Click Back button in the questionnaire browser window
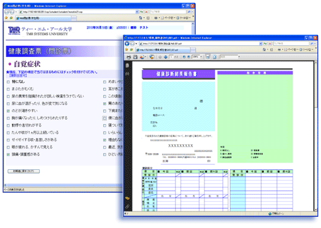Image resolution: width=321 pixels, height=228 pixels. tap(7, 12)
